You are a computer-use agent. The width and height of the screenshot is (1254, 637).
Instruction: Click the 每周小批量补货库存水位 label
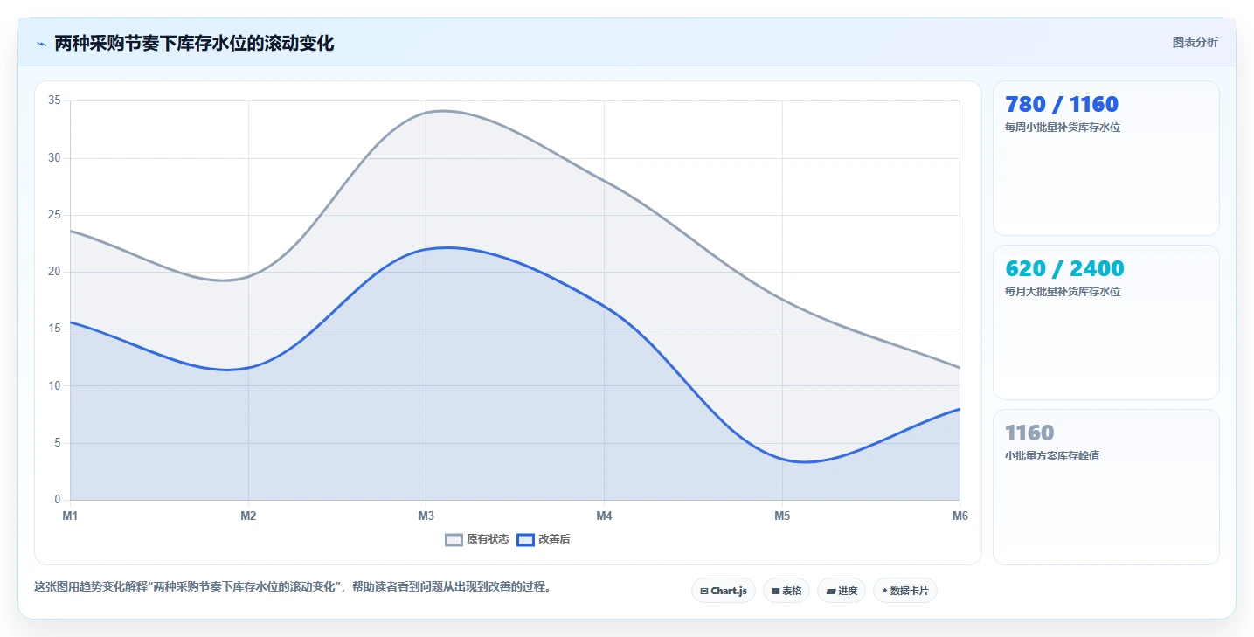[1063, 128]
